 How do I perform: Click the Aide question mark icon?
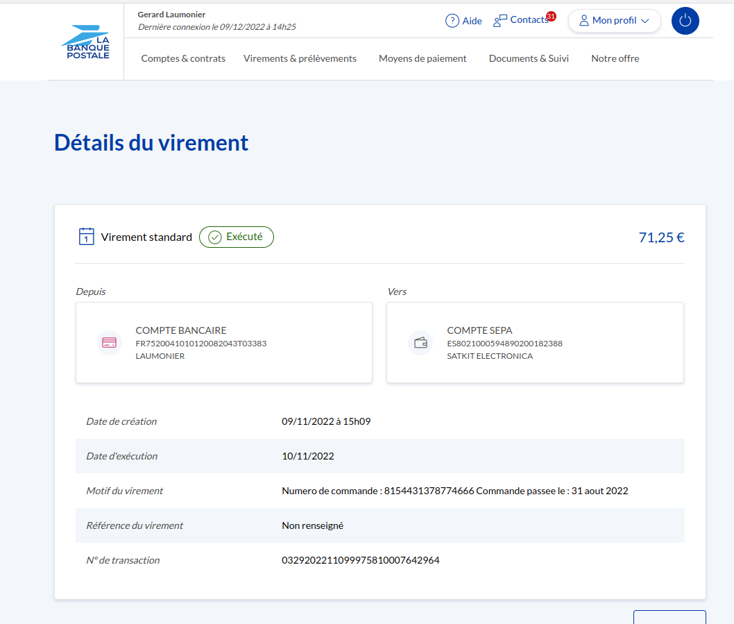click(452, 21)
